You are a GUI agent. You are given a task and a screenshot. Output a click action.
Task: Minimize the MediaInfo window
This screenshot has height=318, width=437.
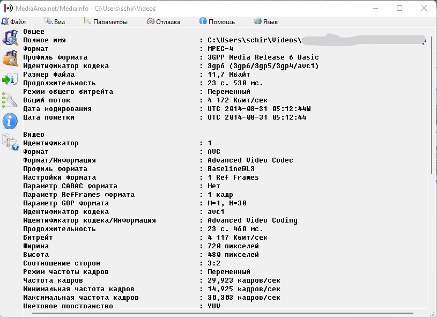click(x=375, y=8)
